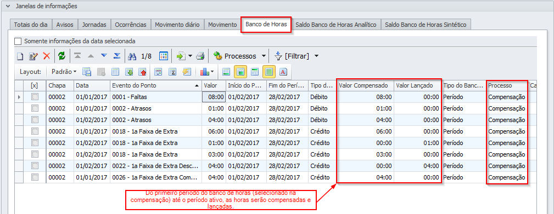
Task: Select the Movimento tab
Action: (222, 25)
